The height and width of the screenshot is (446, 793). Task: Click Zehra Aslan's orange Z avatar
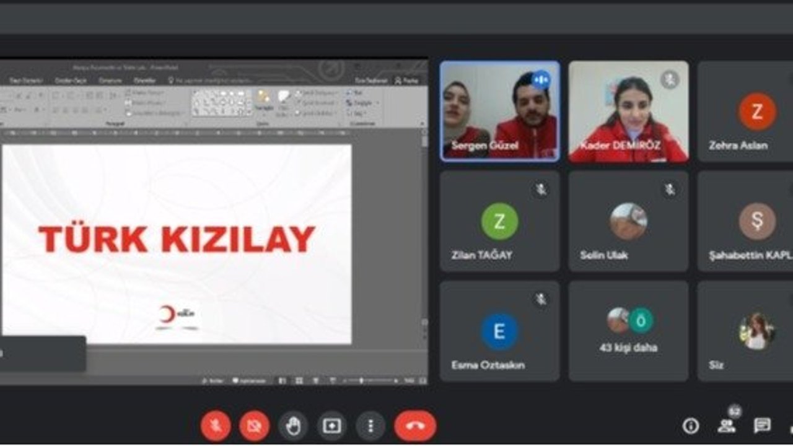click(756, 111)
